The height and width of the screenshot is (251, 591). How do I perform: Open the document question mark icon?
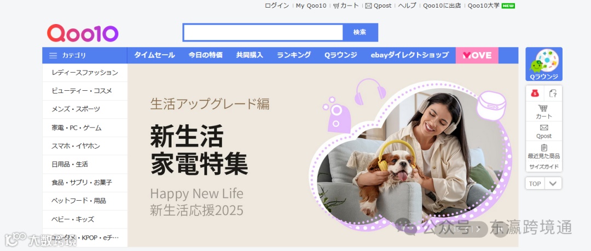(553, 93)
